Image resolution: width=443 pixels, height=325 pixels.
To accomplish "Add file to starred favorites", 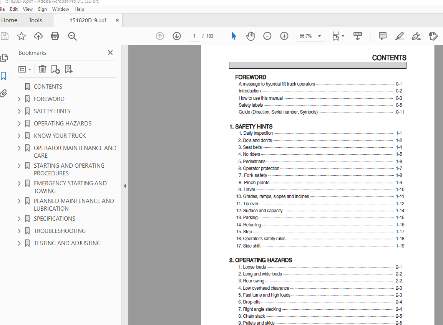I will tap(22, 36).
